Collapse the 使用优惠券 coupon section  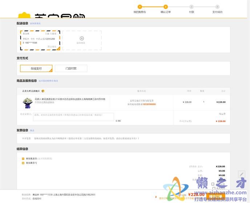pyautogui.click(x=23, y=159)
